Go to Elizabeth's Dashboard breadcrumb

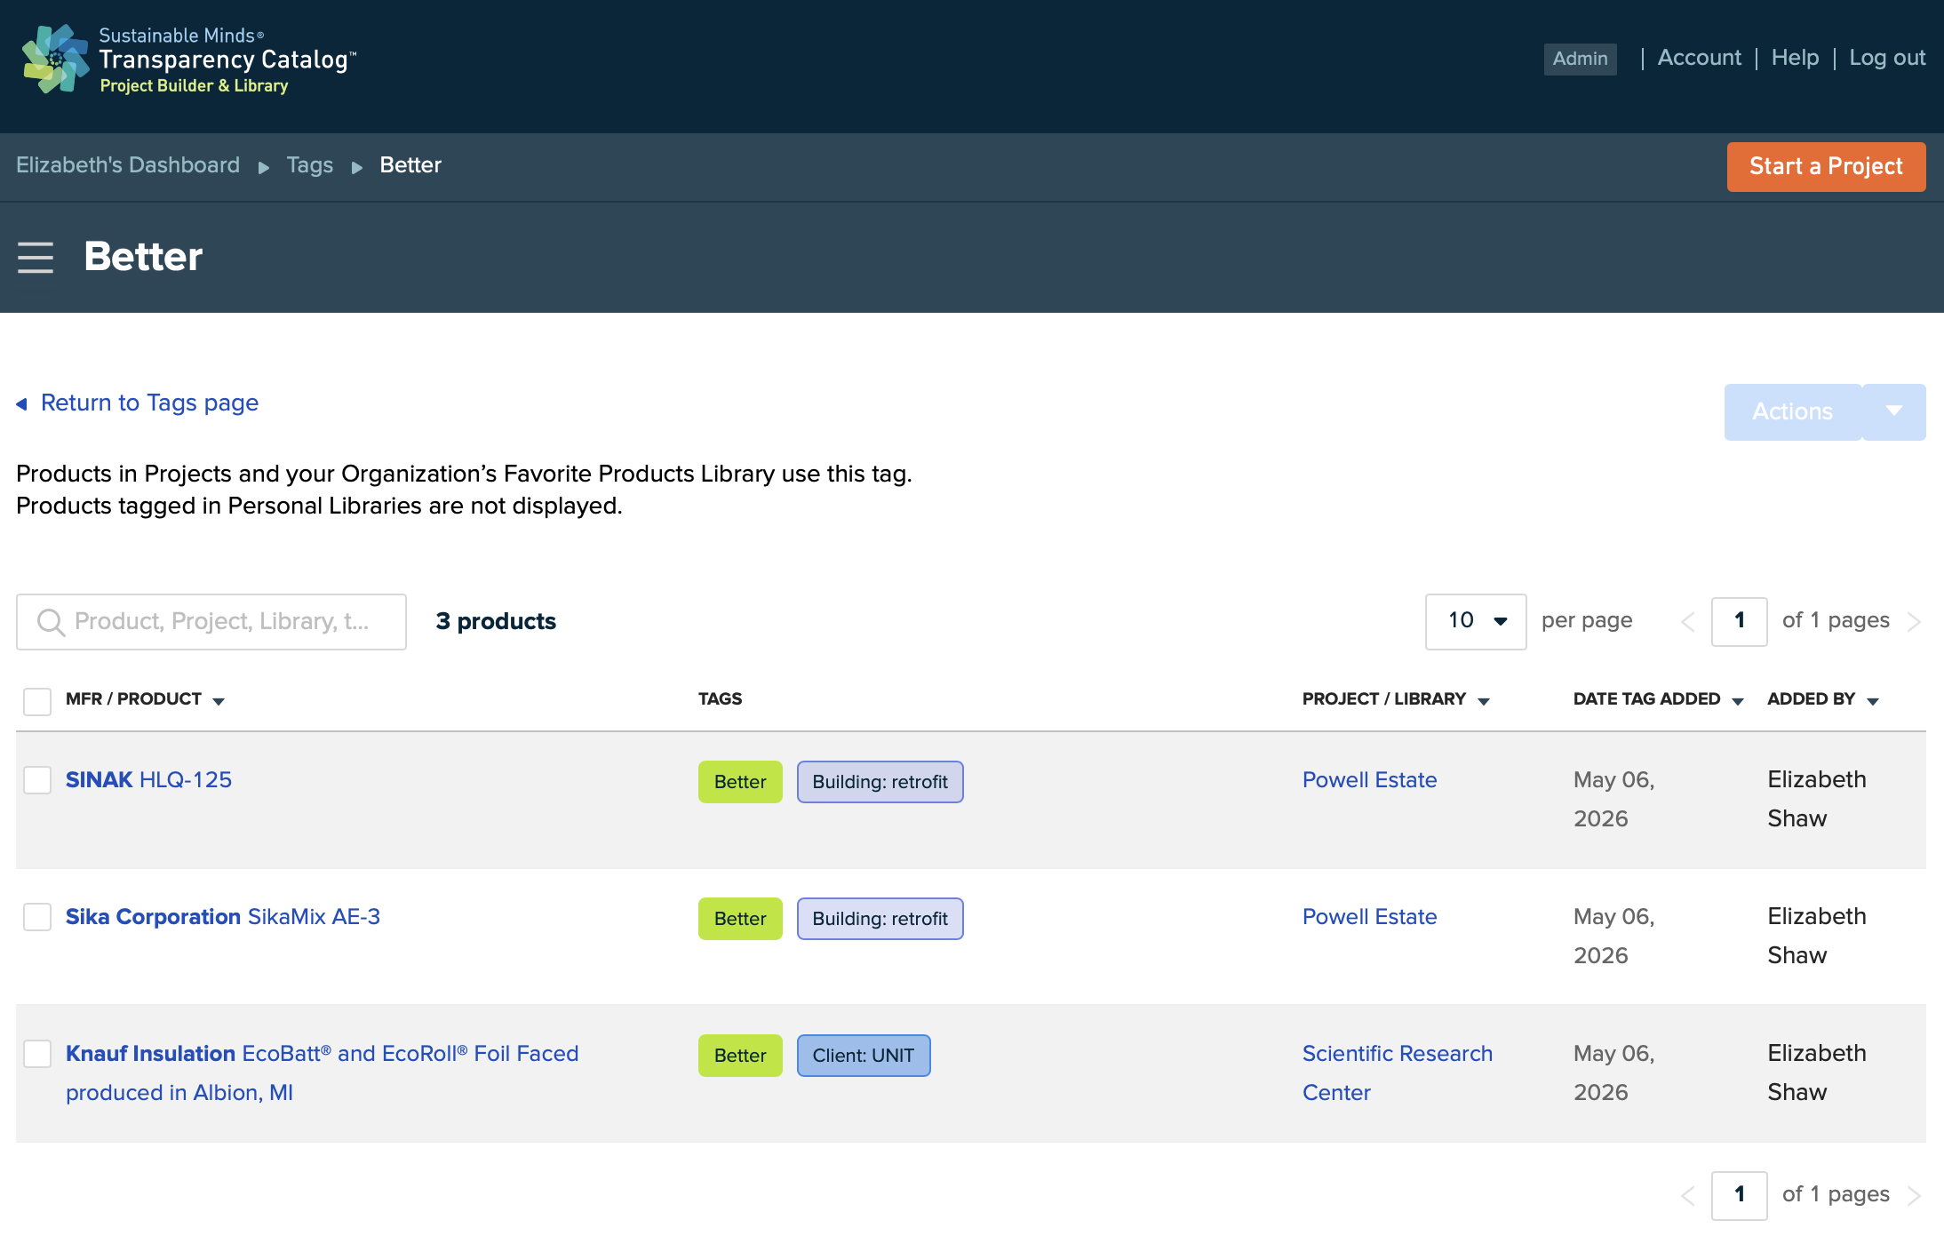[128, 165]
